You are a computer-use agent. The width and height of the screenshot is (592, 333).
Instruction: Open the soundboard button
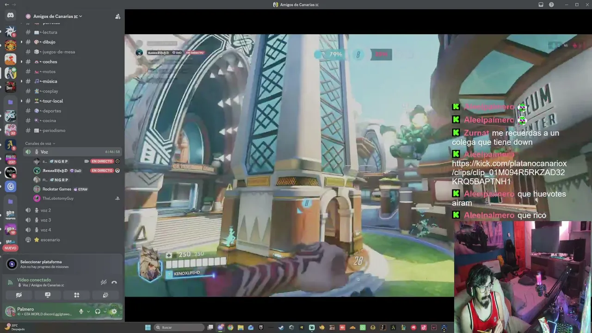click(105, 295)
